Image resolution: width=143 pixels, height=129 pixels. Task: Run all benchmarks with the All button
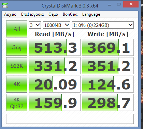click(17, 29)
